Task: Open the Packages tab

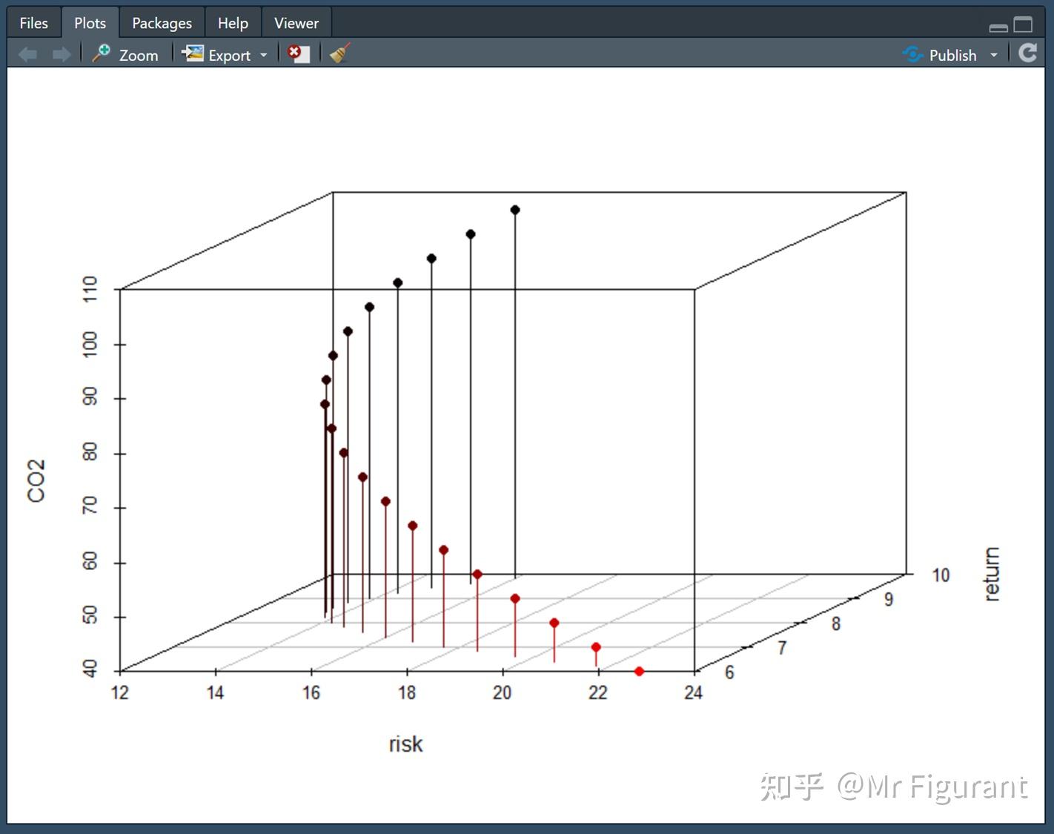Action: [161, 22]
